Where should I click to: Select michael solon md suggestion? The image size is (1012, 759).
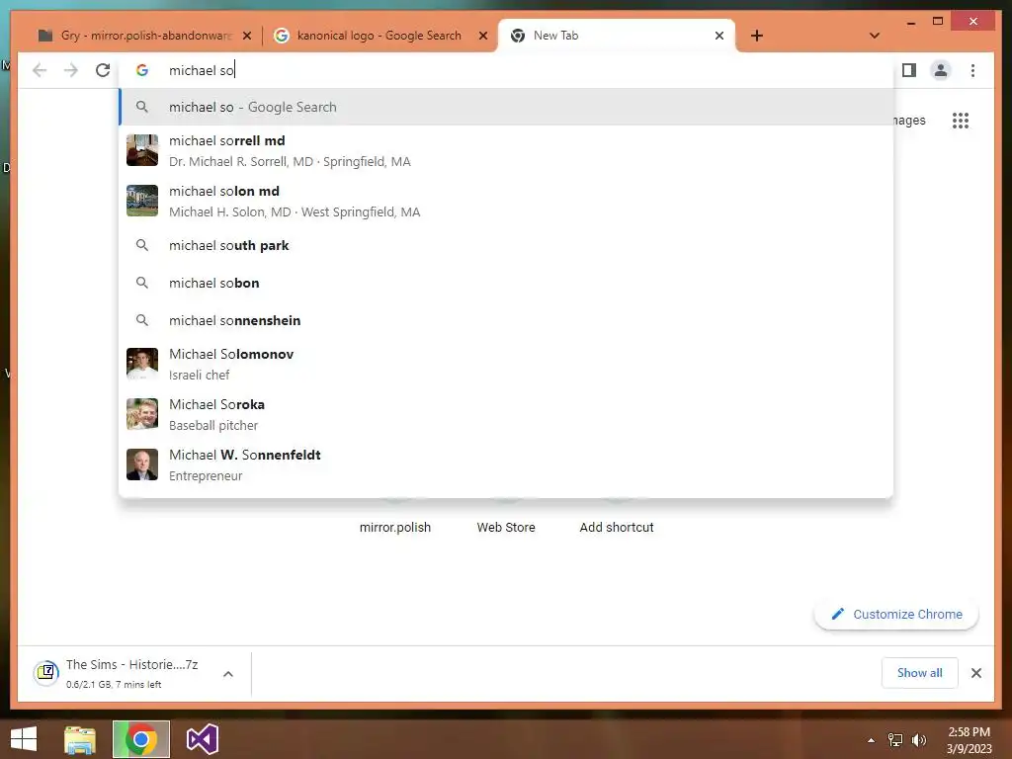(507, 201)
